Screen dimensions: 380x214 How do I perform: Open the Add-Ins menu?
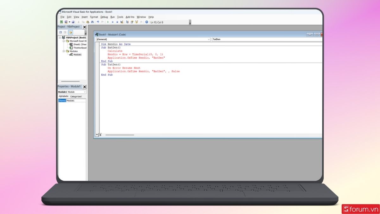coord(130,17)
